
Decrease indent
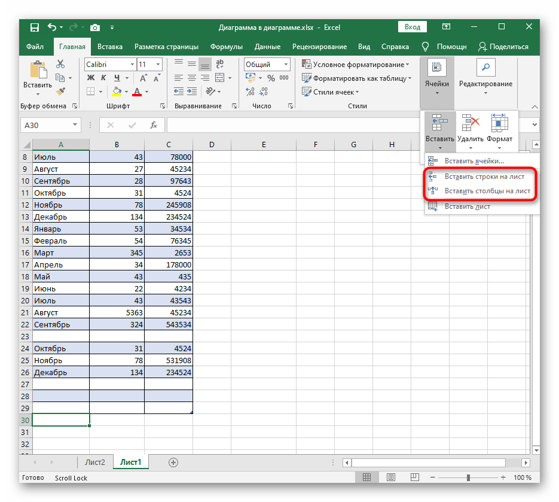179,92
